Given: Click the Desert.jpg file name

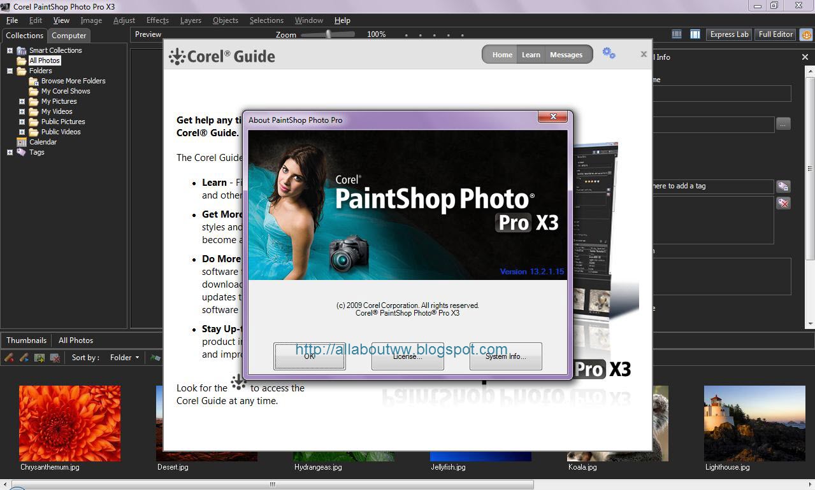Looking at the screenshot, I should click(173, 467).
